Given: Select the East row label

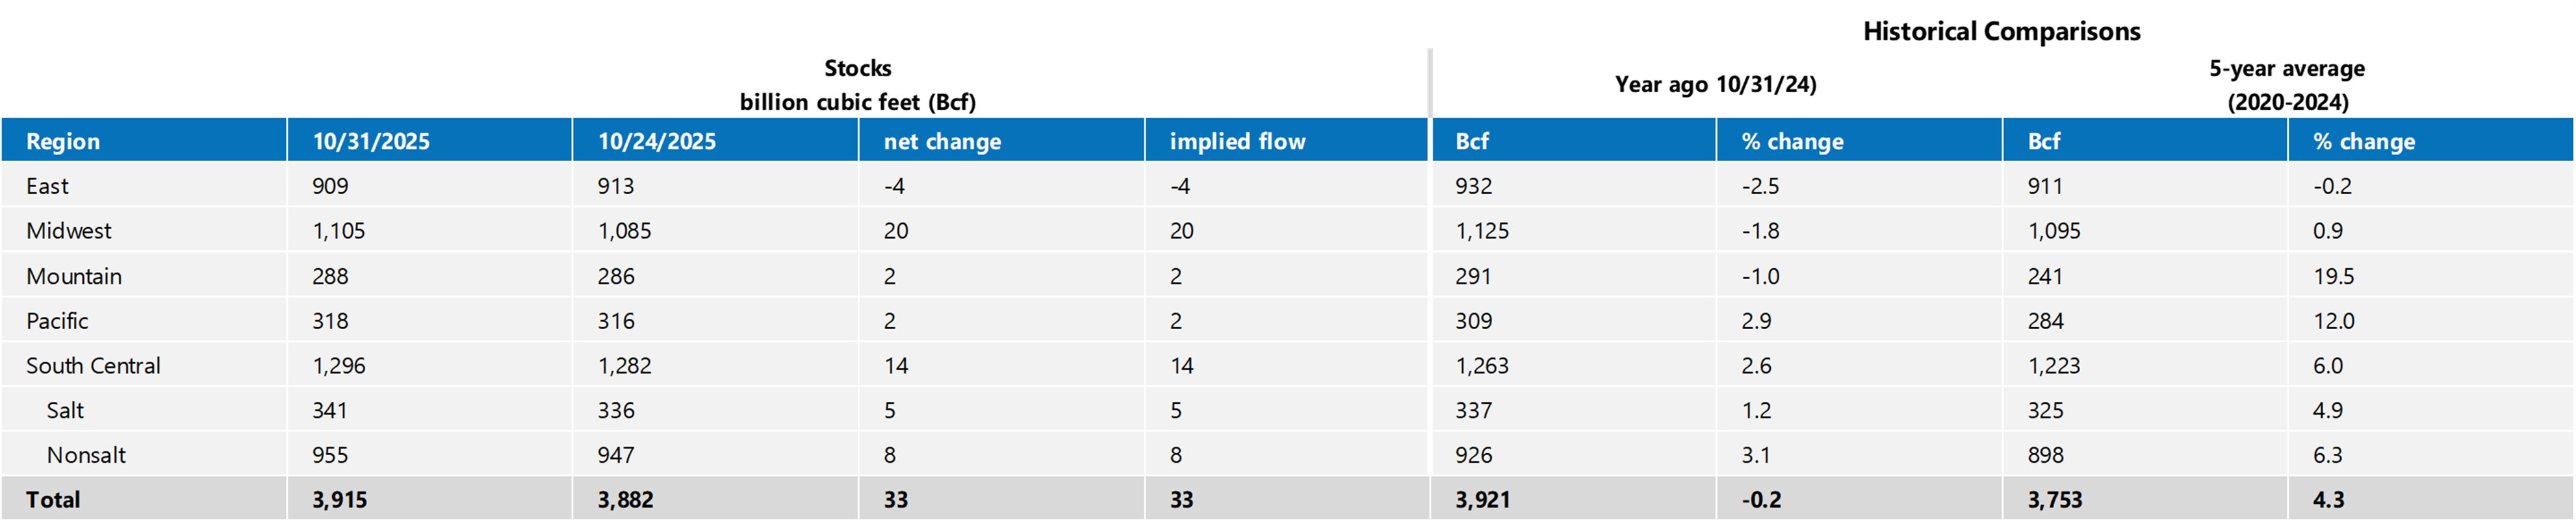Looking at the screenshot, I should coord(47,186).
